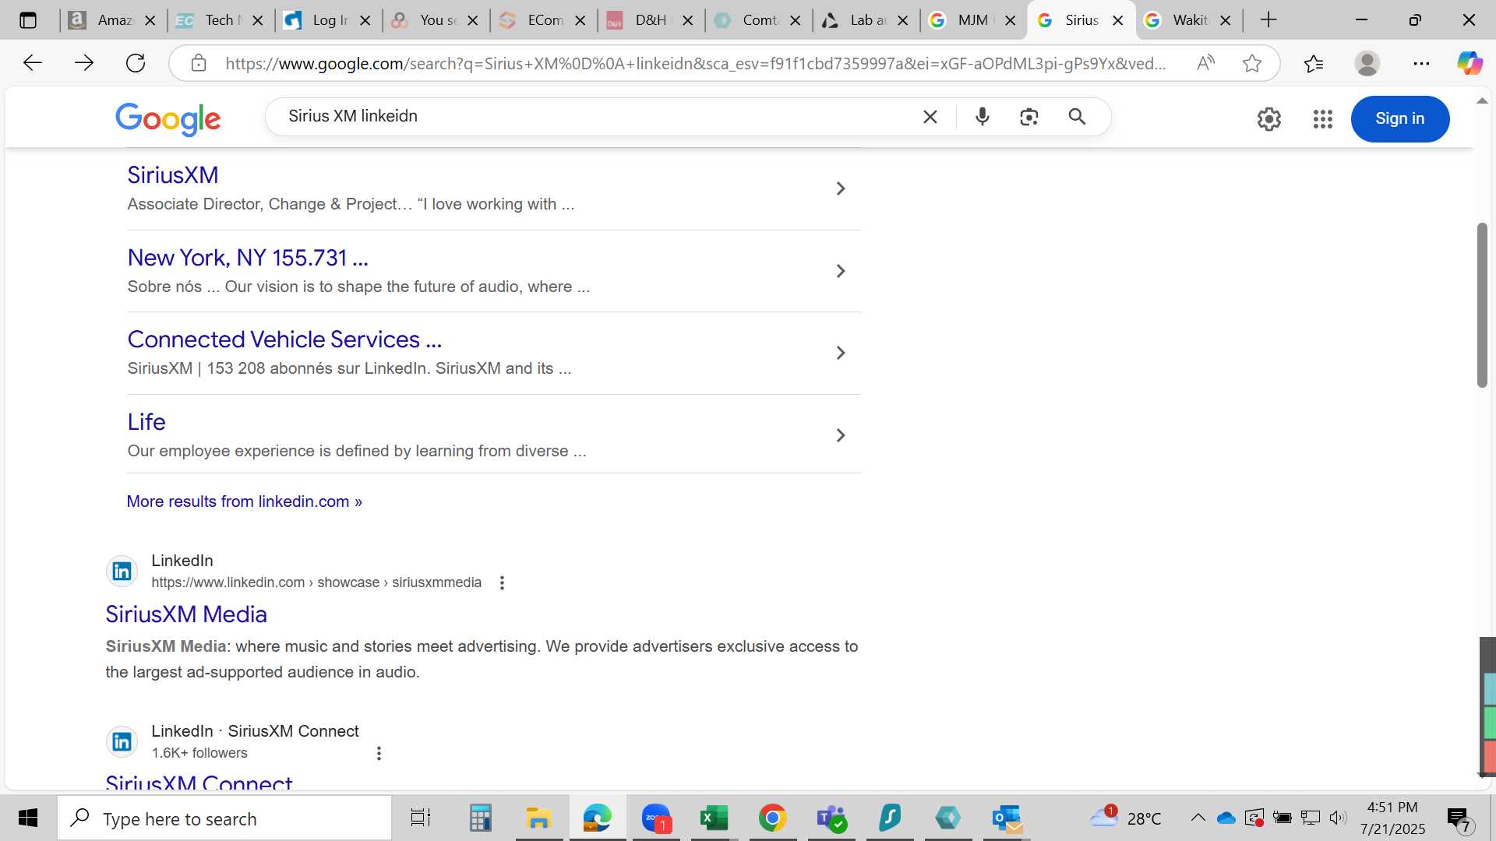Click the page vertical scrollbar thumb
Image resolution: width=1496 pixels, height=841 pixels.
[x=1482, y=305]
